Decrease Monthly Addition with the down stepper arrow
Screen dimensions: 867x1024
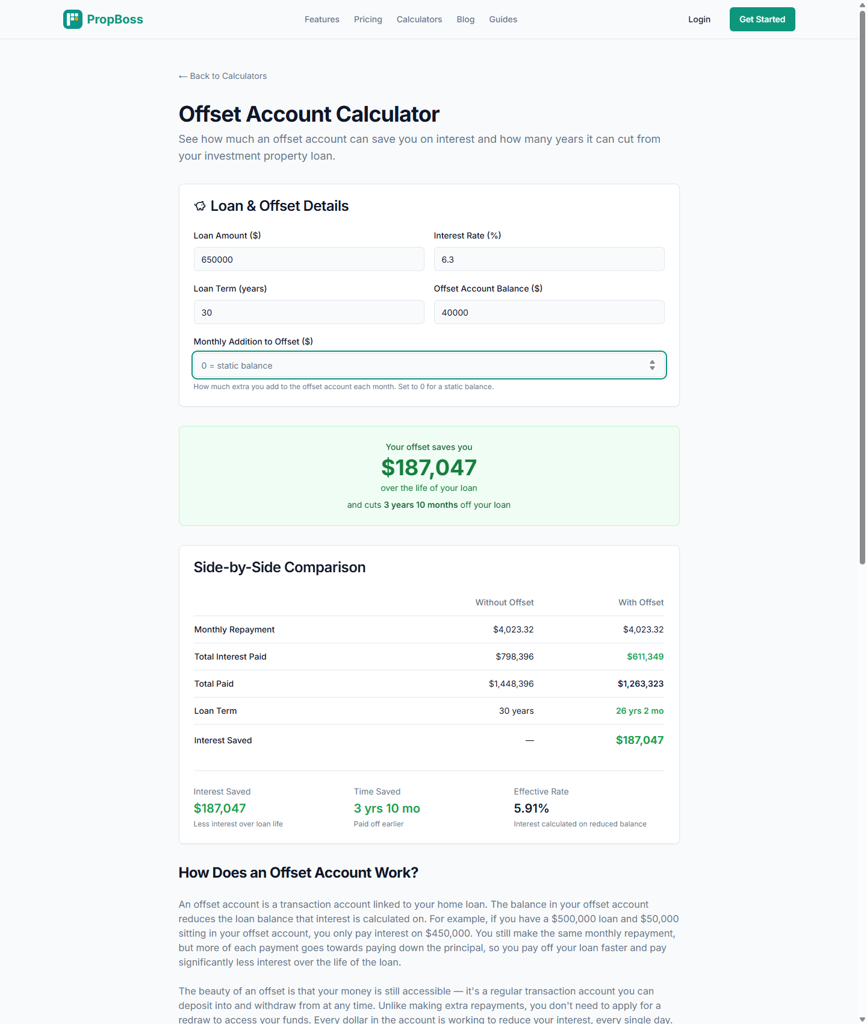point(652,369)
